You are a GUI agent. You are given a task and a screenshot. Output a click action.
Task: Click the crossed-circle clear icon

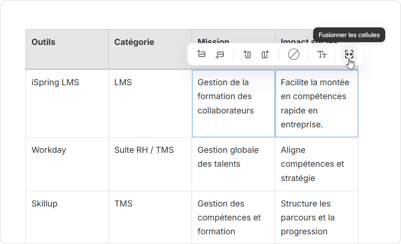(294, 54)
